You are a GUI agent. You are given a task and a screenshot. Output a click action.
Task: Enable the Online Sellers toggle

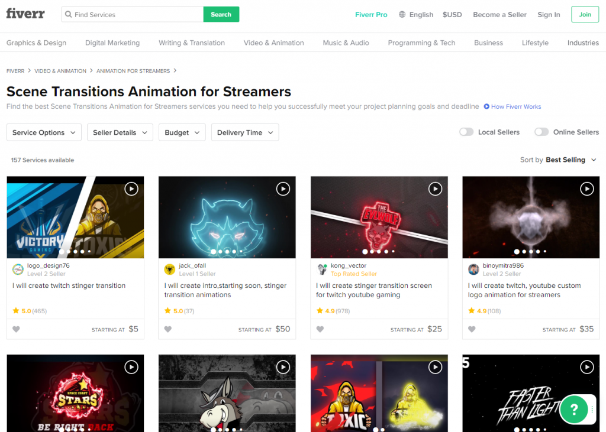click(541, 132)
